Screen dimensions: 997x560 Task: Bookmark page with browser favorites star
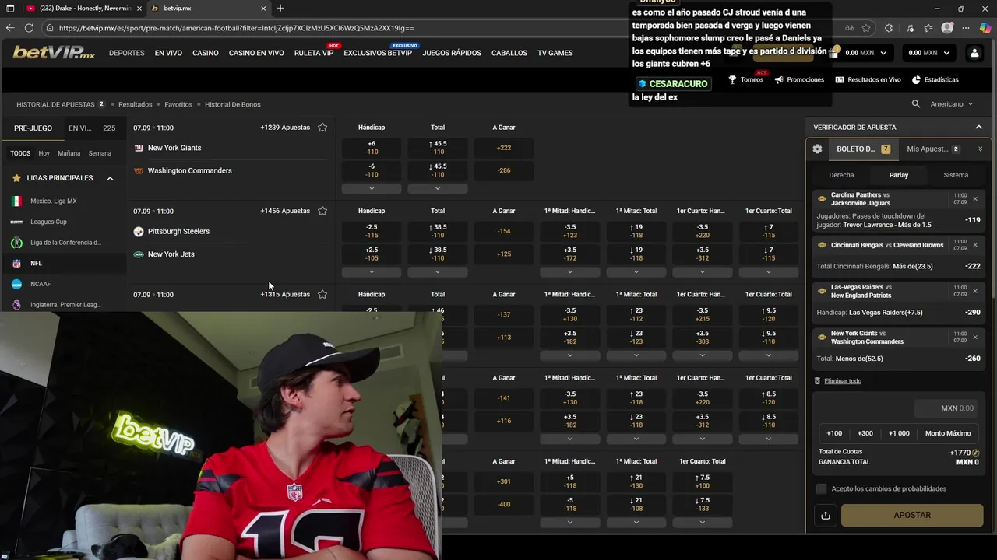868,28
